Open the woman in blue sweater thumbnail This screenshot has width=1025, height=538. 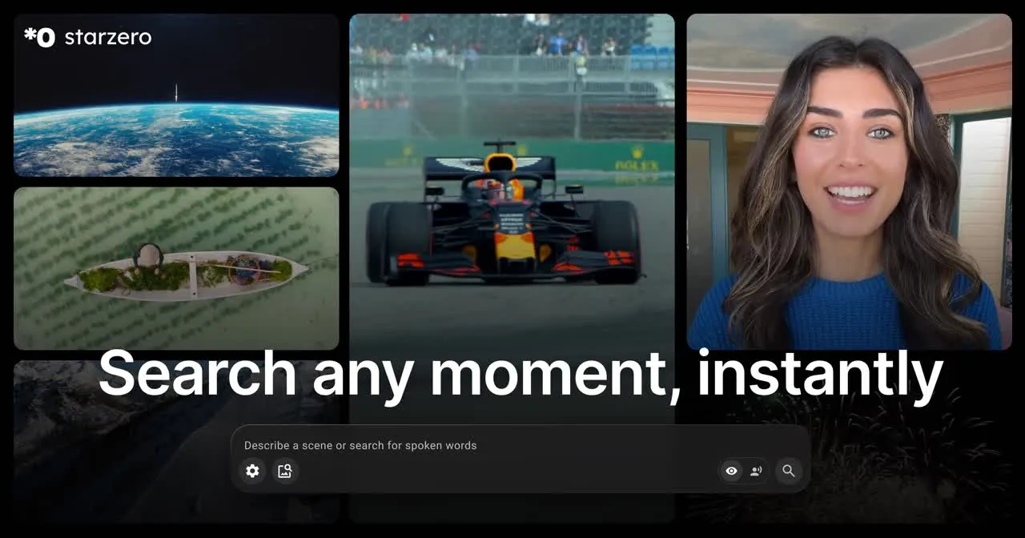click(849, 182)
